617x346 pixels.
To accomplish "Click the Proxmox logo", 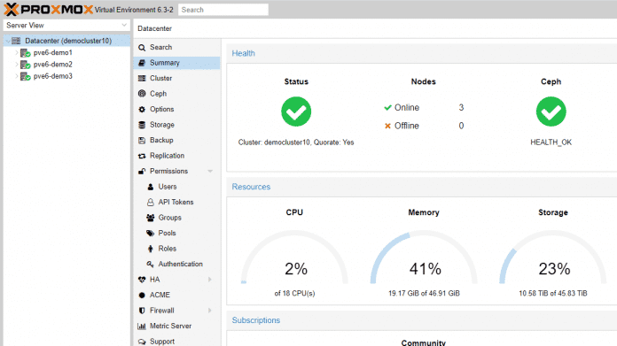I will (x=49, y=10).
